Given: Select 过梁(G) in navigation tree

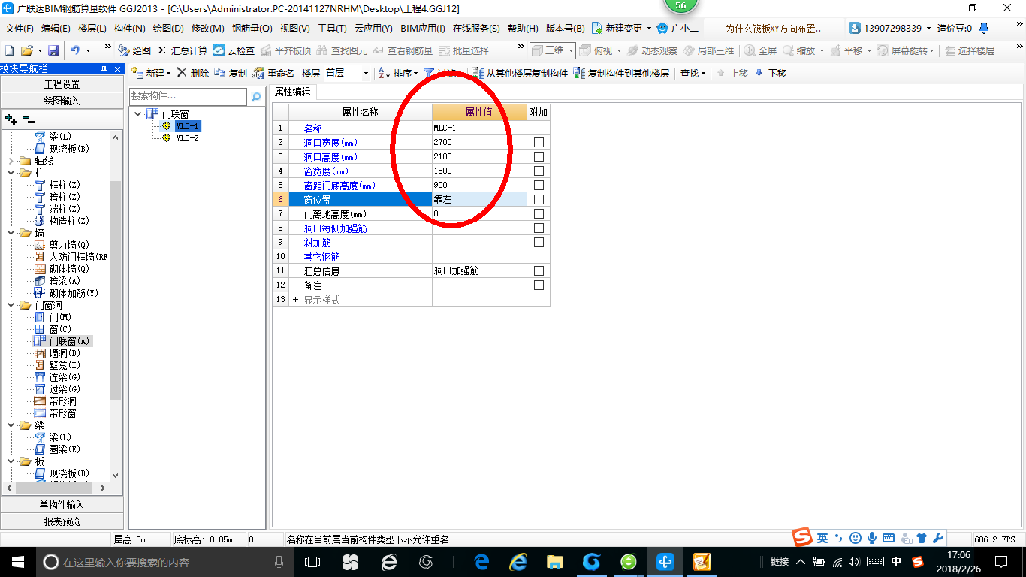Looking at the screenshot, I should tap(65, 389).
